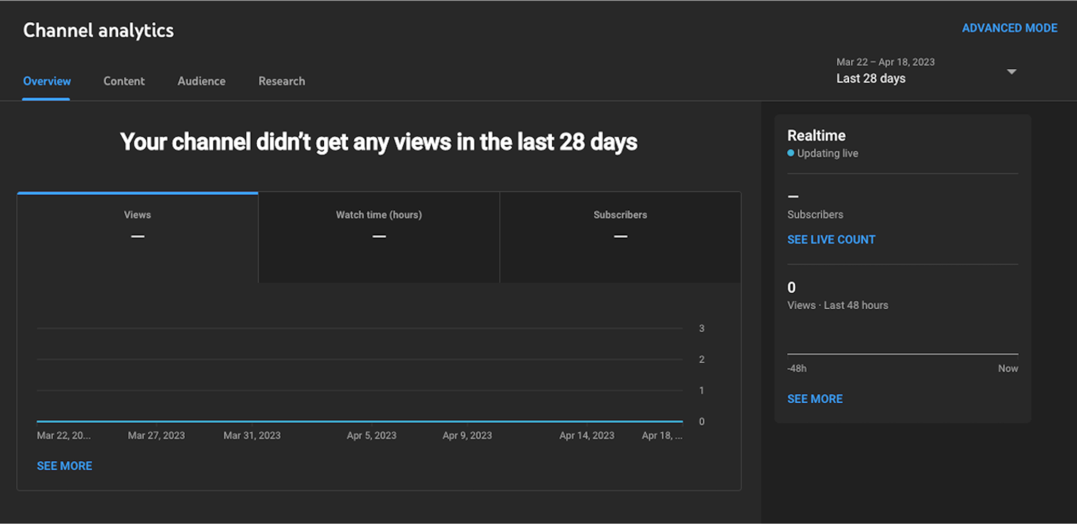Click See More in the Realtime panel

point(815,399)
